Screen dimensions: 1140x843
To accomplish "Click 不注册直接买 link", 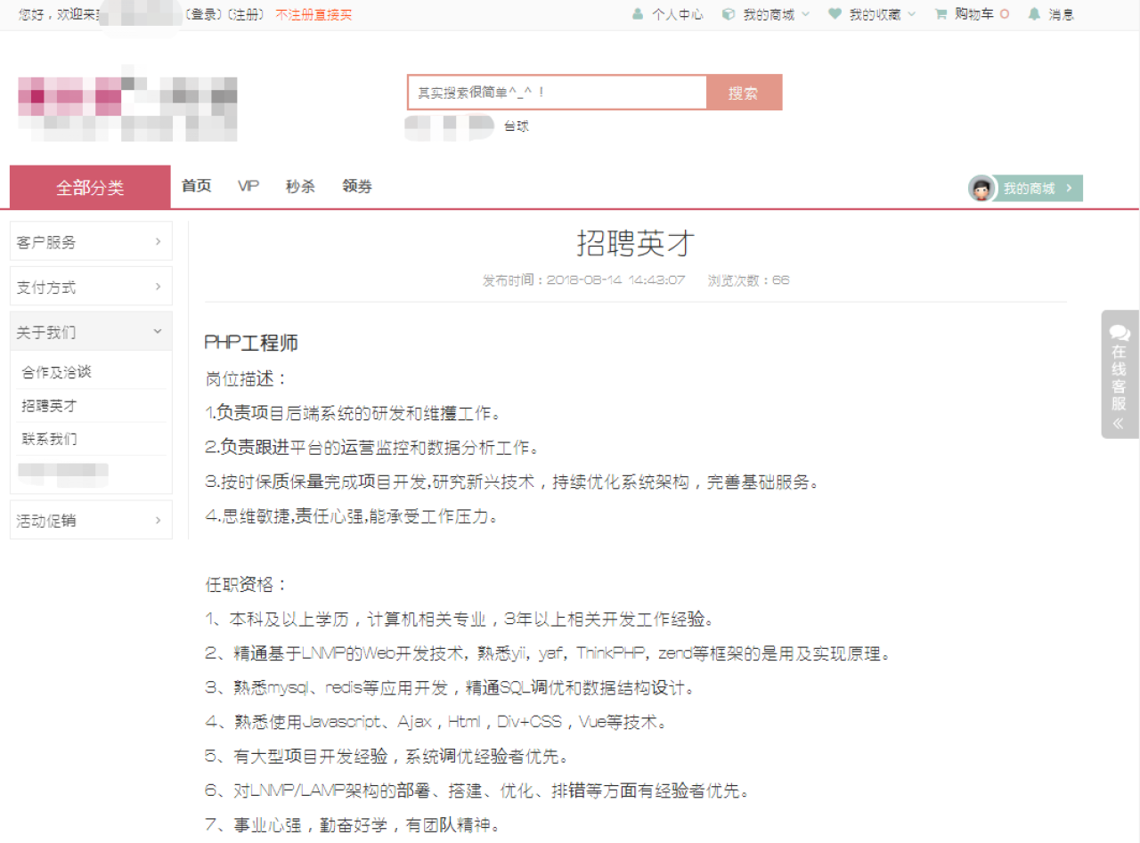I will click(313, 14).
